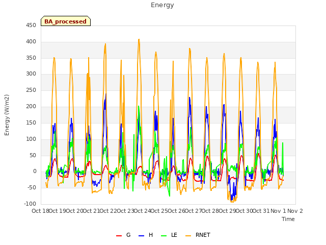Click the Oct 27 x-axis date label

(x=194, y=211)
